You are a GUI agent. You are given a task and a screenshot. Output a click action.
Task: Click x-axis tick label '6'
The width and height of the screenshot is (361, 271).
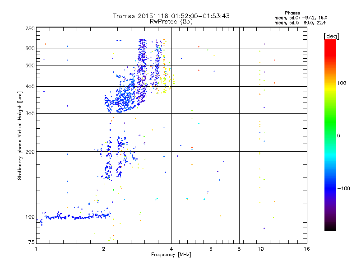coord(211,249)
